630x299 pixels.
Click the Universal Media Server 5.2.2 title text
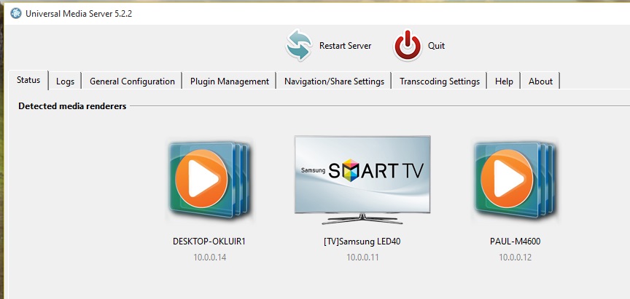click(x=79, y=14)
